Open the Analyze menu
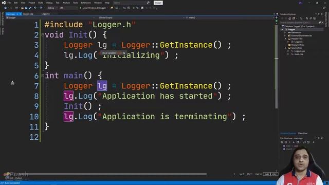Viewport: 329px width, 185px height. [66, 3]
